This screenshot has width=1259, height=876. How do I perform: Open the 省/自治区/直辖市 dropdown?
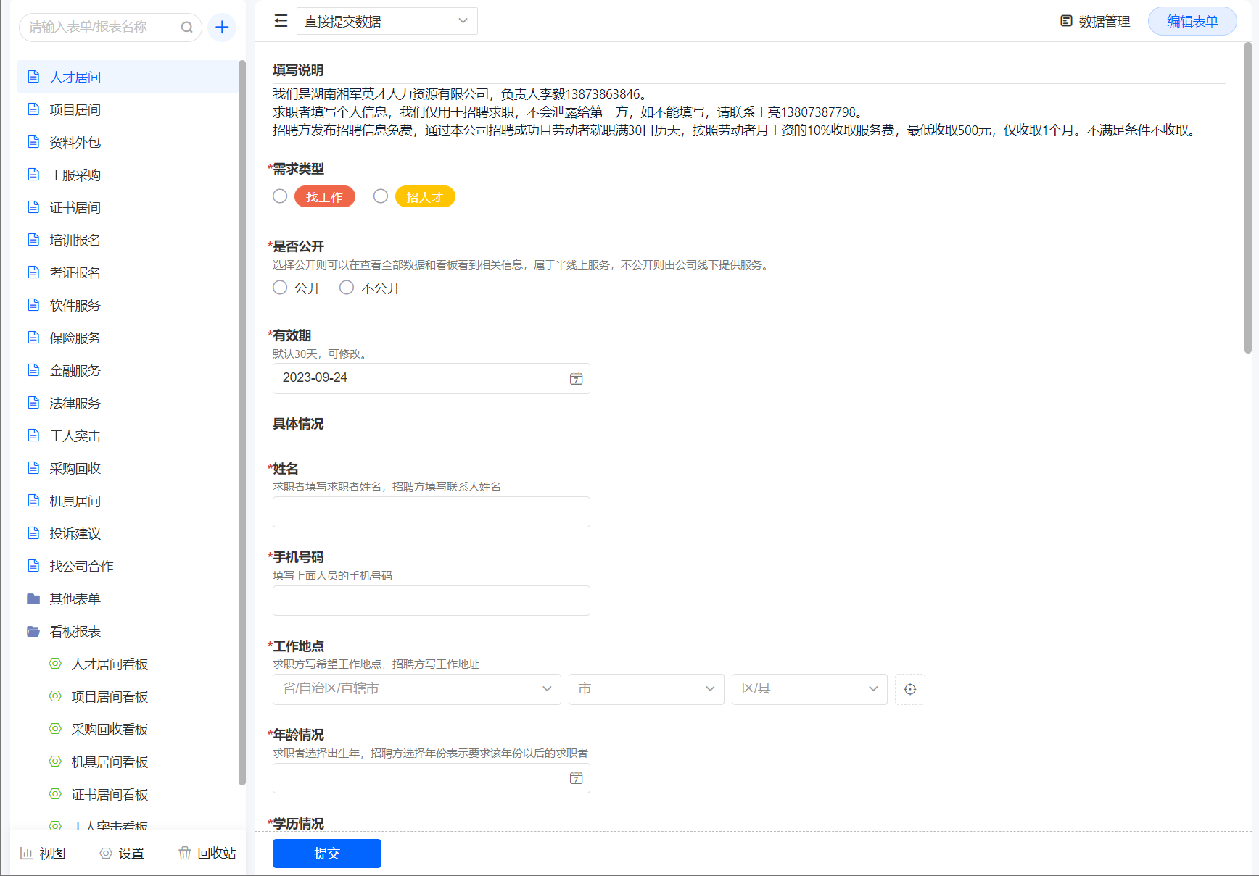(416, 689)
